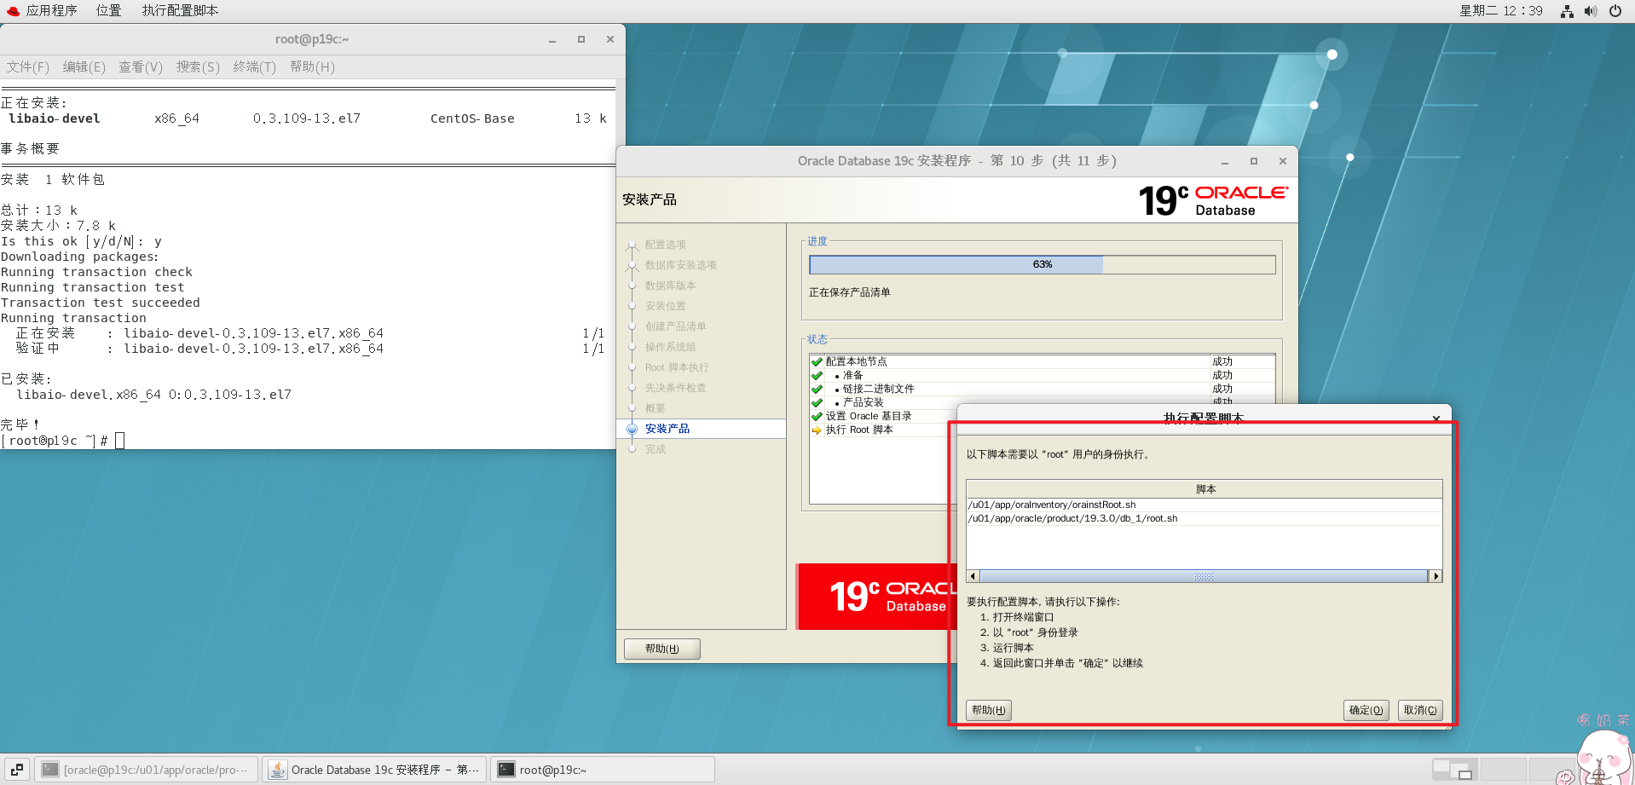Image resolution: width=1635 pixels, height=785 pixels.
Task: Click the installer window 帮助(H) button
Action: coord(662,649)
